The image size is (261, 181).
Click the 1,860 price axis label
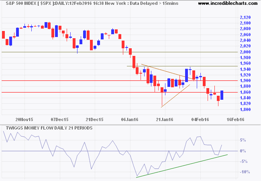(245, 92)
